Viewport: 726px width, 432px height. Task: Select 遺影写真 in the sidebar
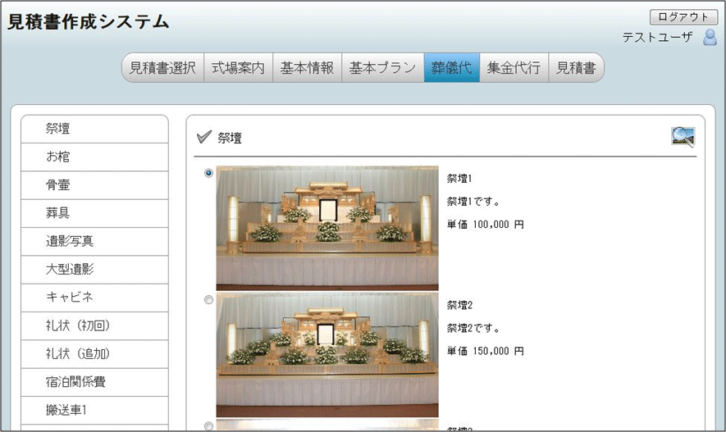[x=94, y=242]
